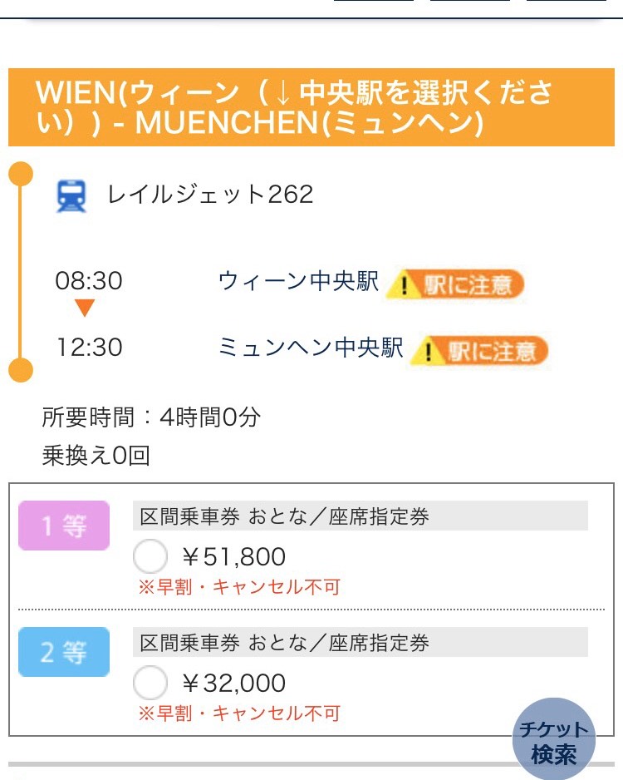
Task: Click the 駅に注意 warning badge for ミュンヘン中央駅
Action: click(481, 350)
